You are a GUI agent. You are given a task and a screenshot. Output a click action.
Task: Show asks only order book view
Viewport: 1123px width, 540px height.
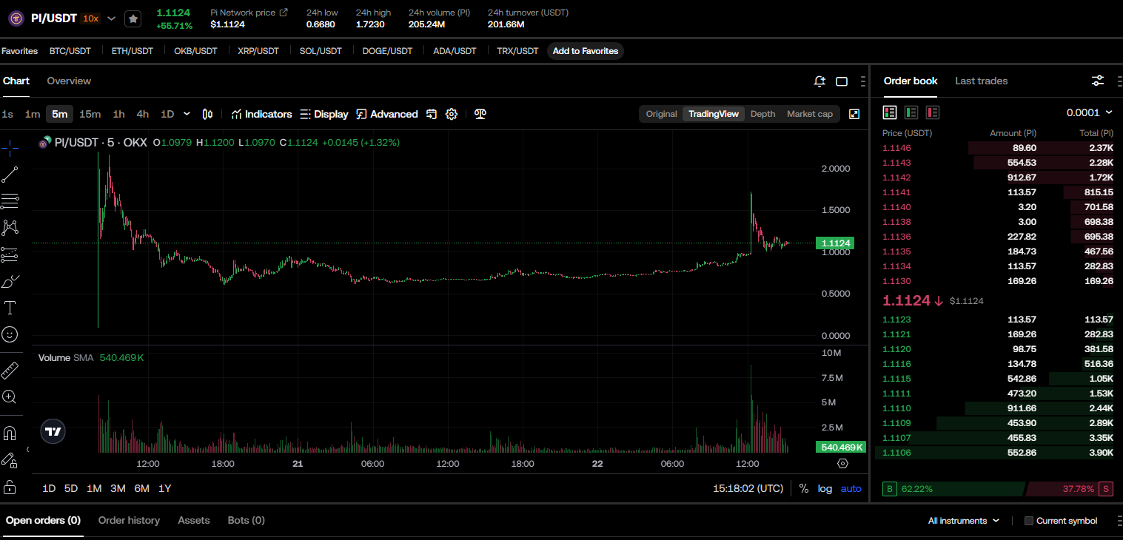click(x=933, y=112)
